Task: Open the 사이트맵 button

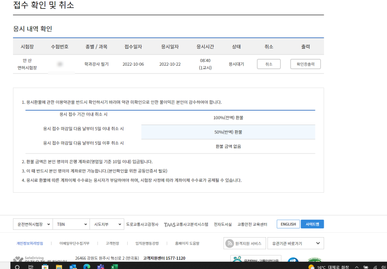Action: pyautogui.click(x=312, y=224)
